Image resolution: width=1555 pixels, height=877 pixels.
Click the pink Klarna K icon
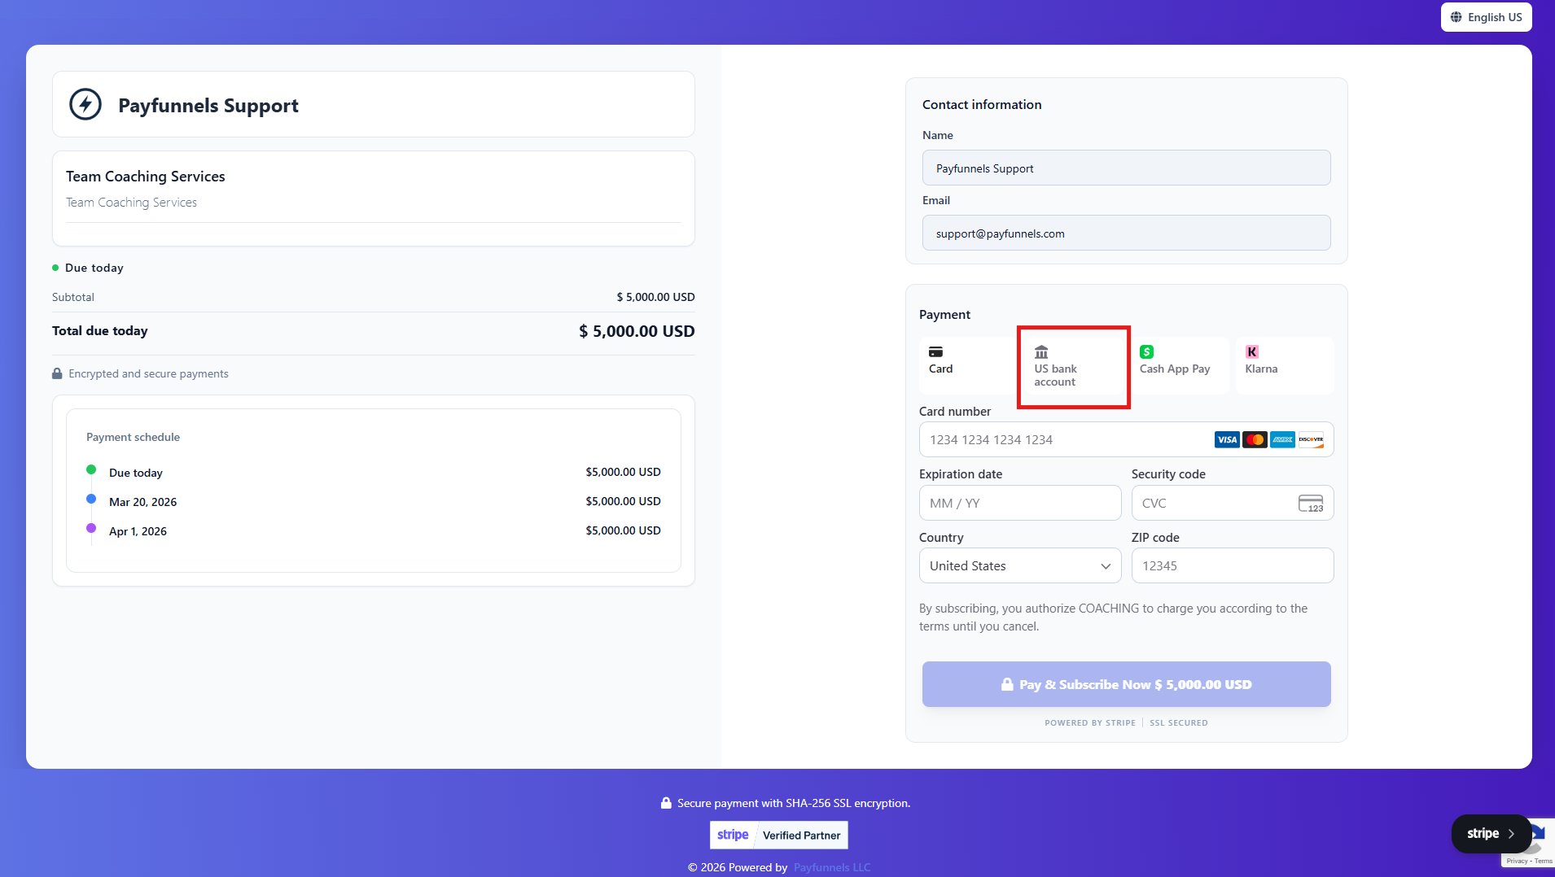pyautogui.click(x=1252, y=352)
